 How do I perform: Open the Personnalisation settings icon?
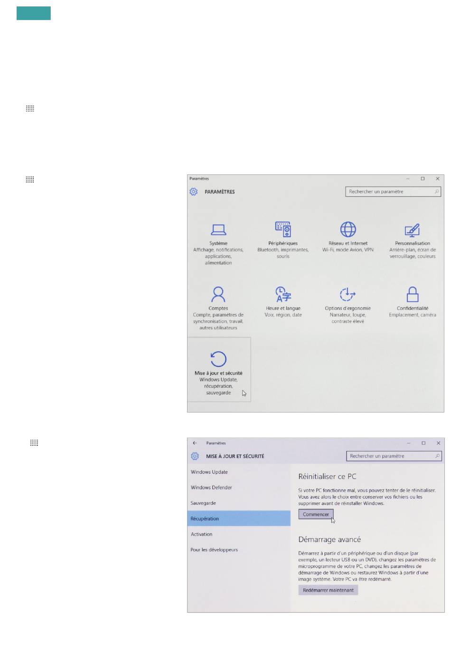(412, 230)
